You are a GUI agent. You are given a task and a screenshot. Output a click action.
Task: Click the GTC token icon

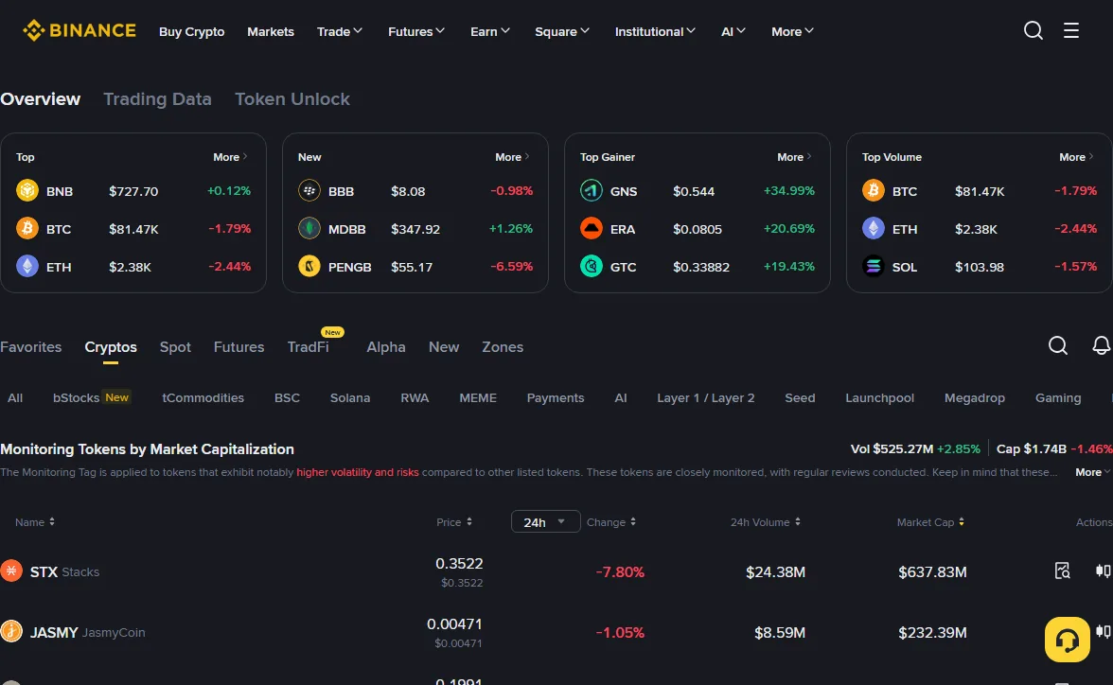(592, 266)
